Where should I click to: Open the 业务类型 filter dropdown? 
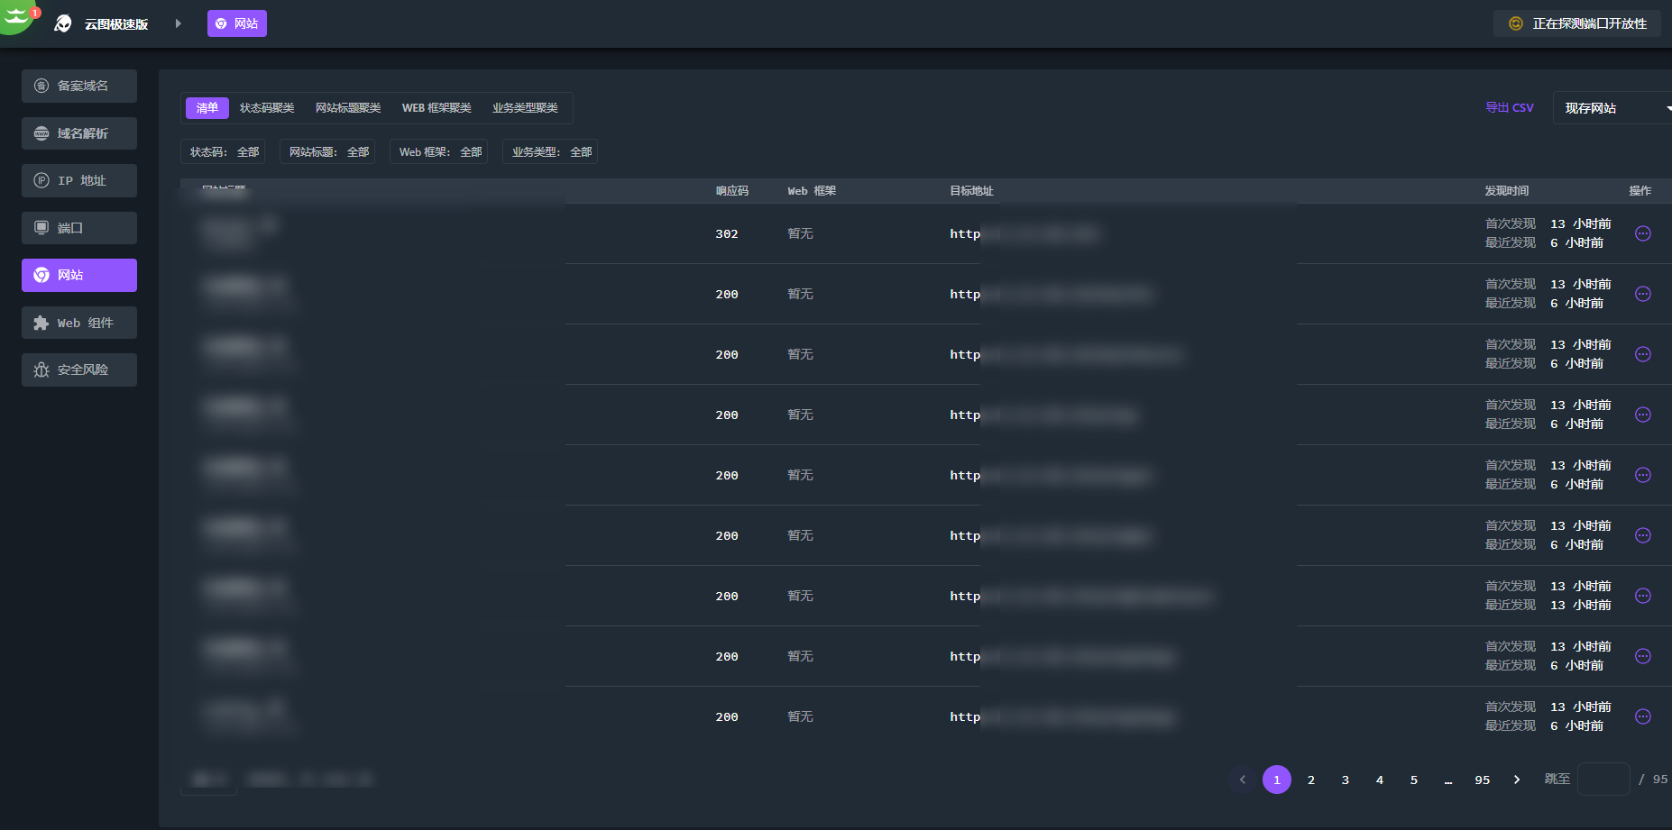tap(551, 152)
